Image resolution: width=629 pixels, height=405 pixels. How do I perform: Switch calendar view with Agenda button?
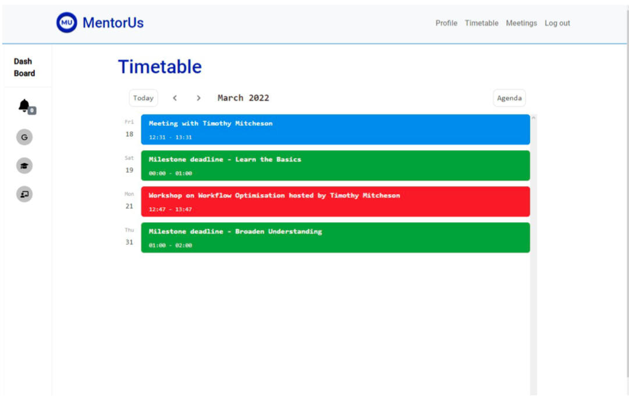click(x=509, y=98)
